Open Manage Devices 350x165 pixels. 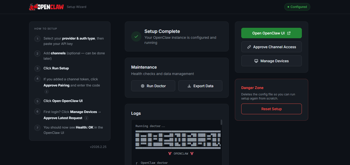click(x=271, y=61)
